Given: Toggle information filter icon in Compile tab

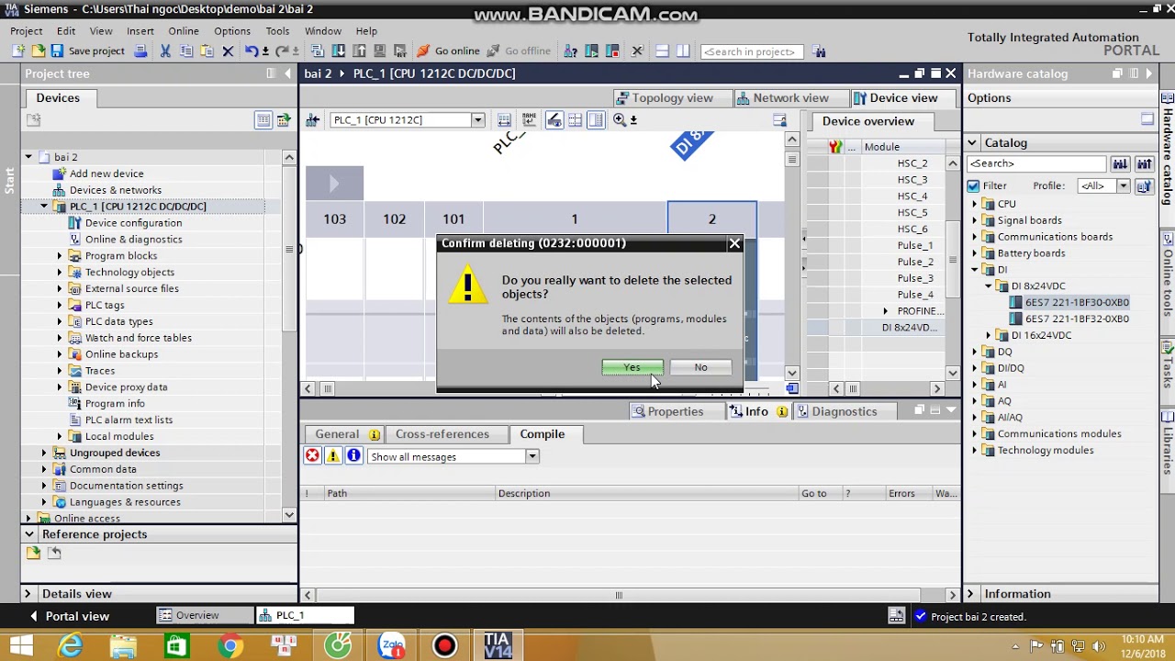Looking at the screenshot, I should click(x=353, y=456).
